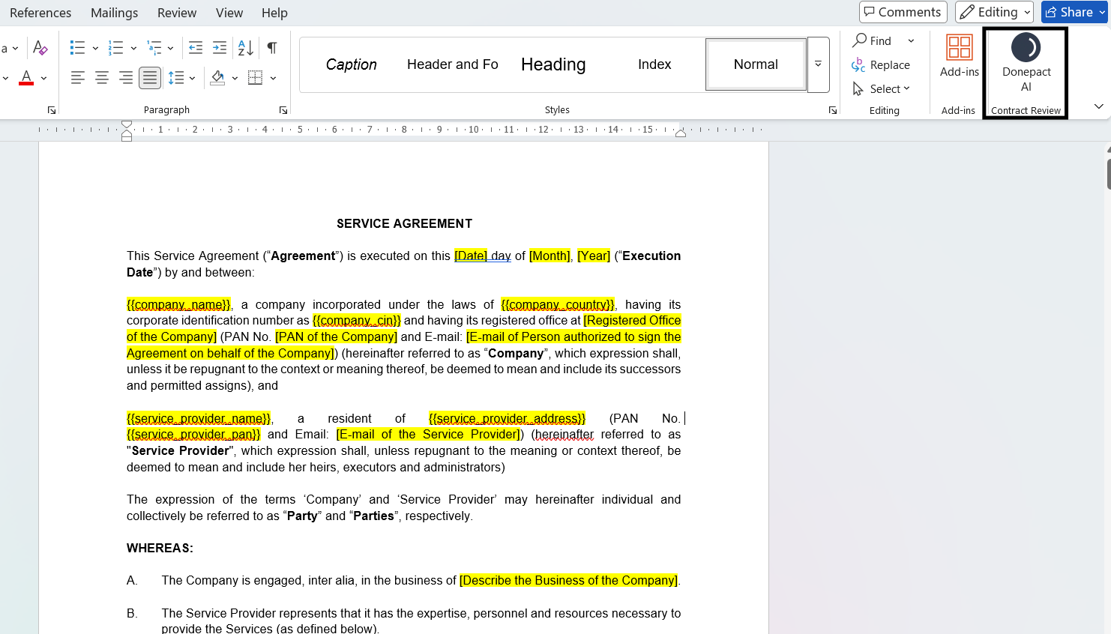Apply the Index style
The width and height of the screenshot is (1111, 634).
pyautogui.click(x=654, y=64)
